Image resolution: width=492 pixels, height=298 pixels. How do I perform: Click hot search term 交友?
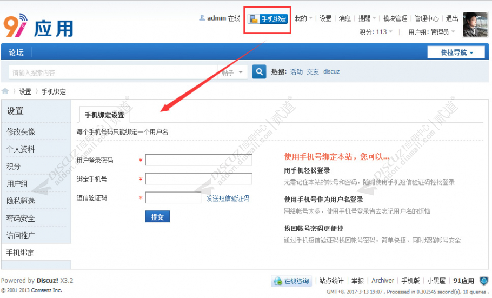[x=313, y=71]
